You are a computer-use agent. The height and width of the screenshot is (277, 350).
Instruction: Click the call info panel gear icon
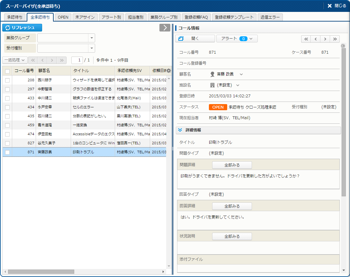(343, 46)
